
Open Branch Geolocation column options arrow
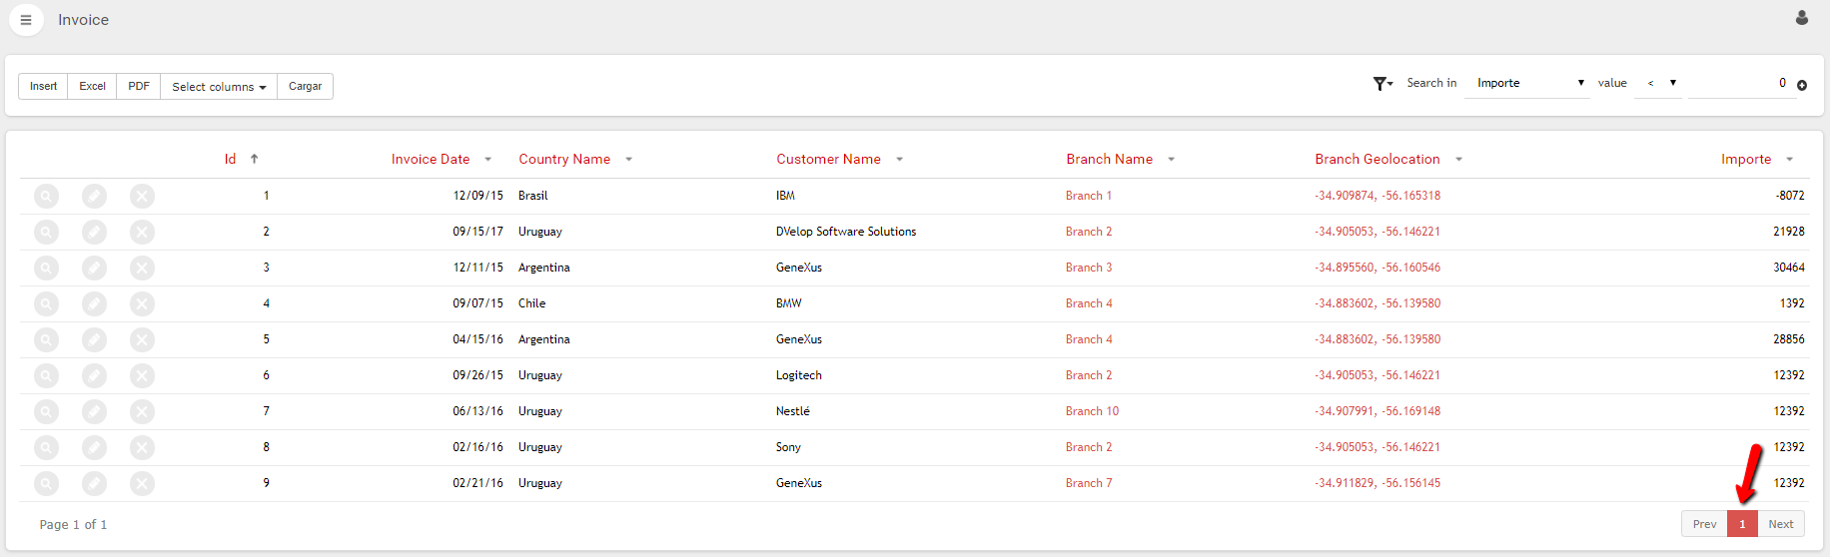1458,160
